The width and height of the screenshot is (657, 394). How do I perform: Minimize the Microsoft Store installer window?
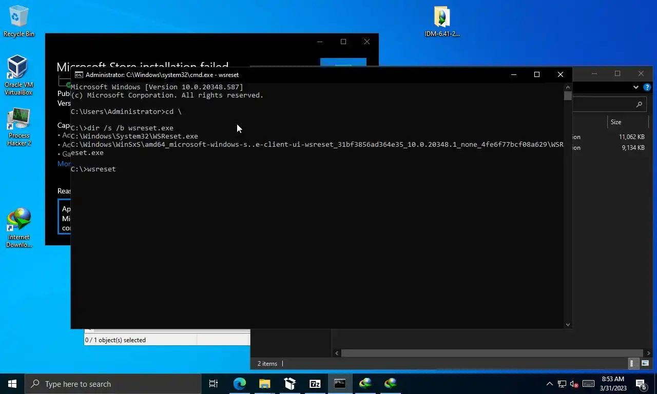pos(319,42)
